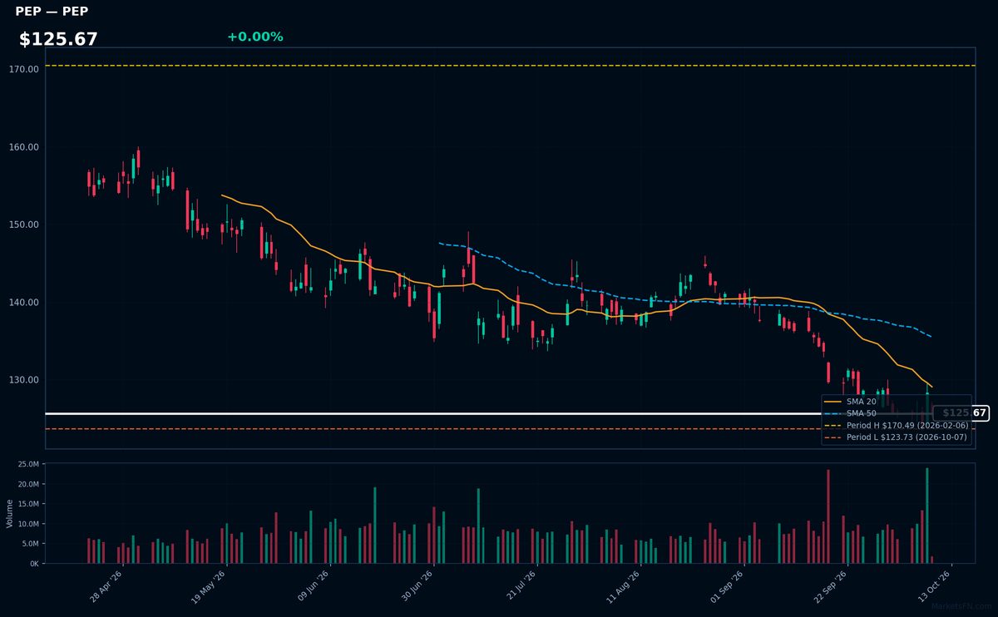Click the 140.00 price axis label

click(x=25, y=302)
